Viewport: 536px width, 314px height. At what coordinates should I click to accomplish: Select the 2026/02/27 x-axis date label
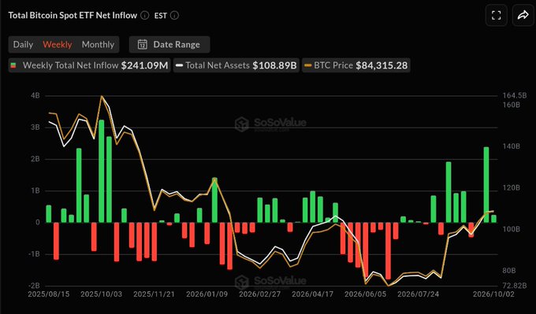coord(259,294)
